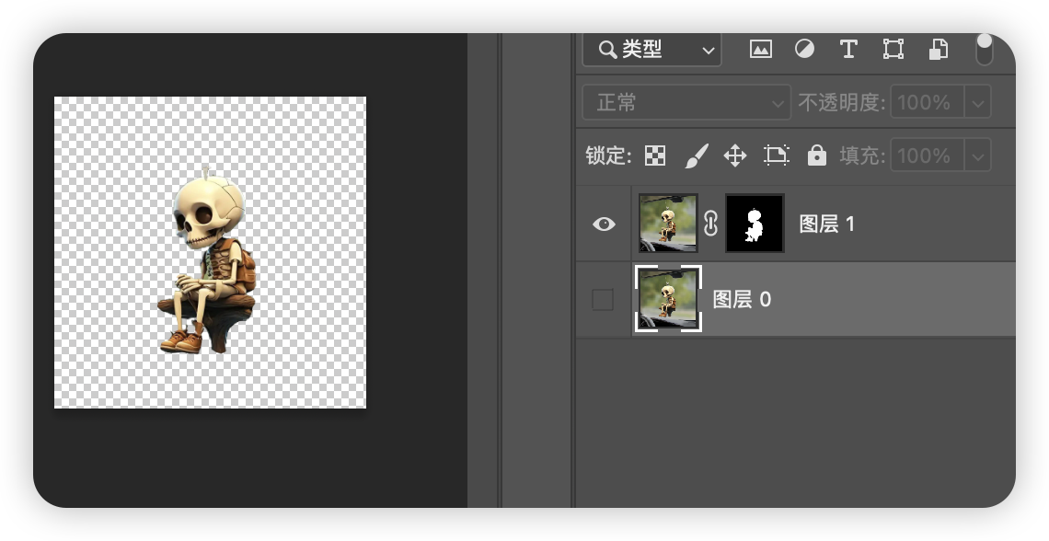
Task: Lock position move-arrows icon
Action: point(735,155)
